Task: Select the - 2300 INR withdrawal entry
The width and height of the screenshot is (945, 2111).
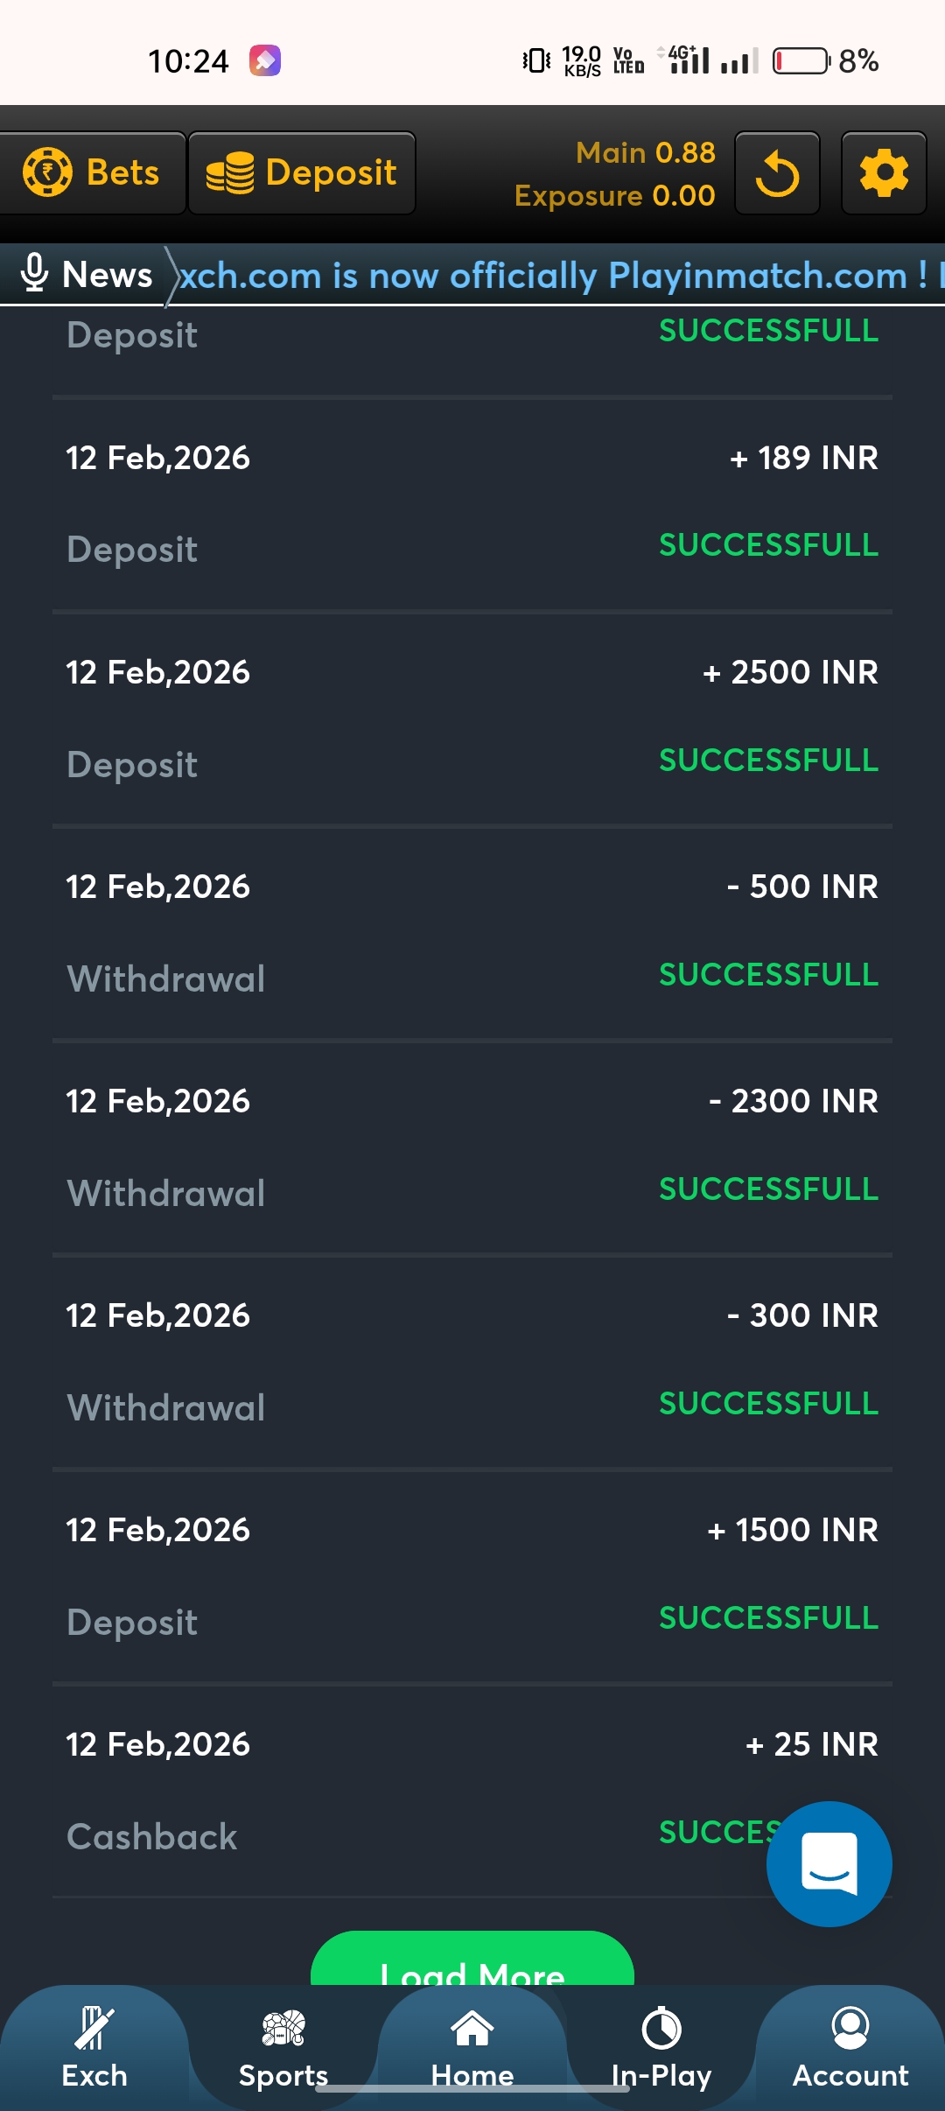Action: pyautogui.click(x=472, y=1147)
